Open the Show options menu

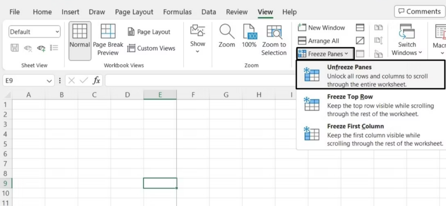click(x=198, y=39)
